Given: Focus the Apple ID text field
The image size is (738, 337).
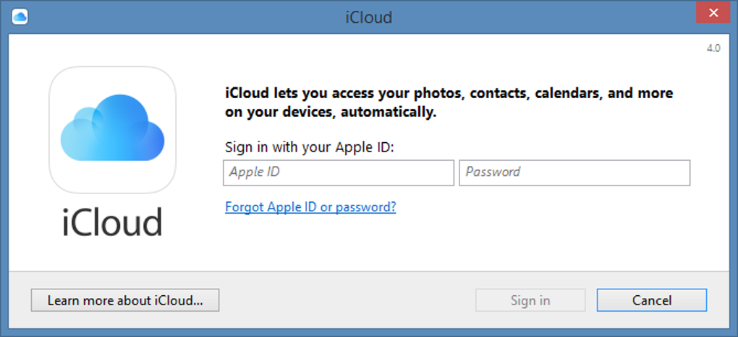Looking at the screenshot, I should tap(339, 172).
